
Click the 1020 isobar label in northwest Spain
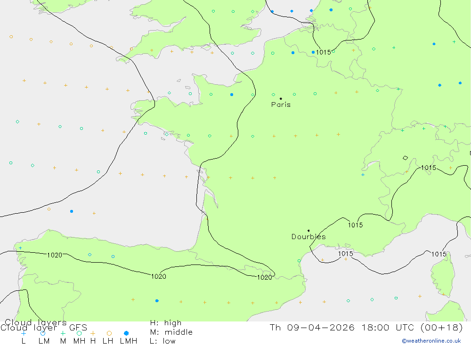click(x=55, y=255)
